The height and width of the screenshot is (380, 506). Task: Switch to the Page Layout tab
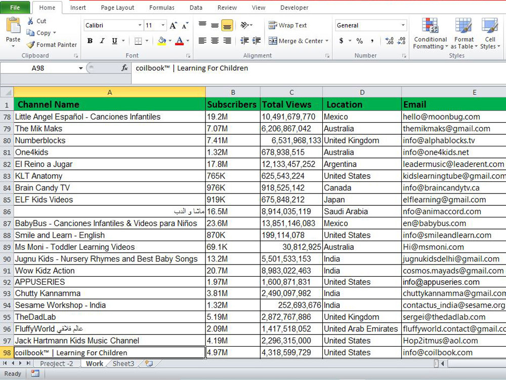[x=117, y=8]
